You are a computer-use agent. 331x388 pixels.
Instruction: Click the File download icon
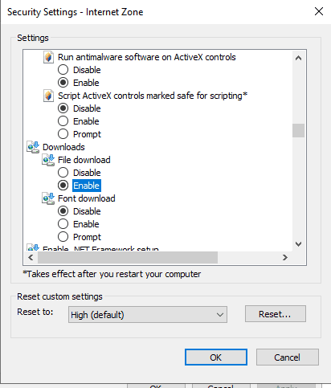(48, 160)
